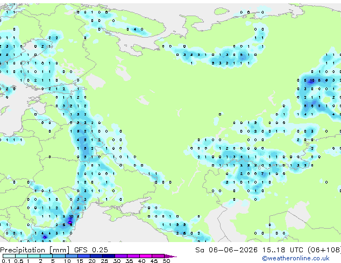Open the weatheronline.co.uk copyright link
The width and height of the screenshot is (341, 263).
point(296,258)
